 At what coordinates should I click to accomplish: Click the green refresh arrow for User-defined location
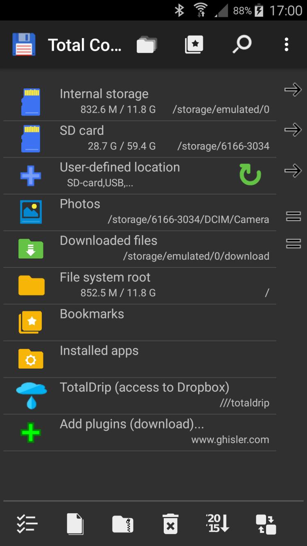pyautogui.click(x=250, y=175)
